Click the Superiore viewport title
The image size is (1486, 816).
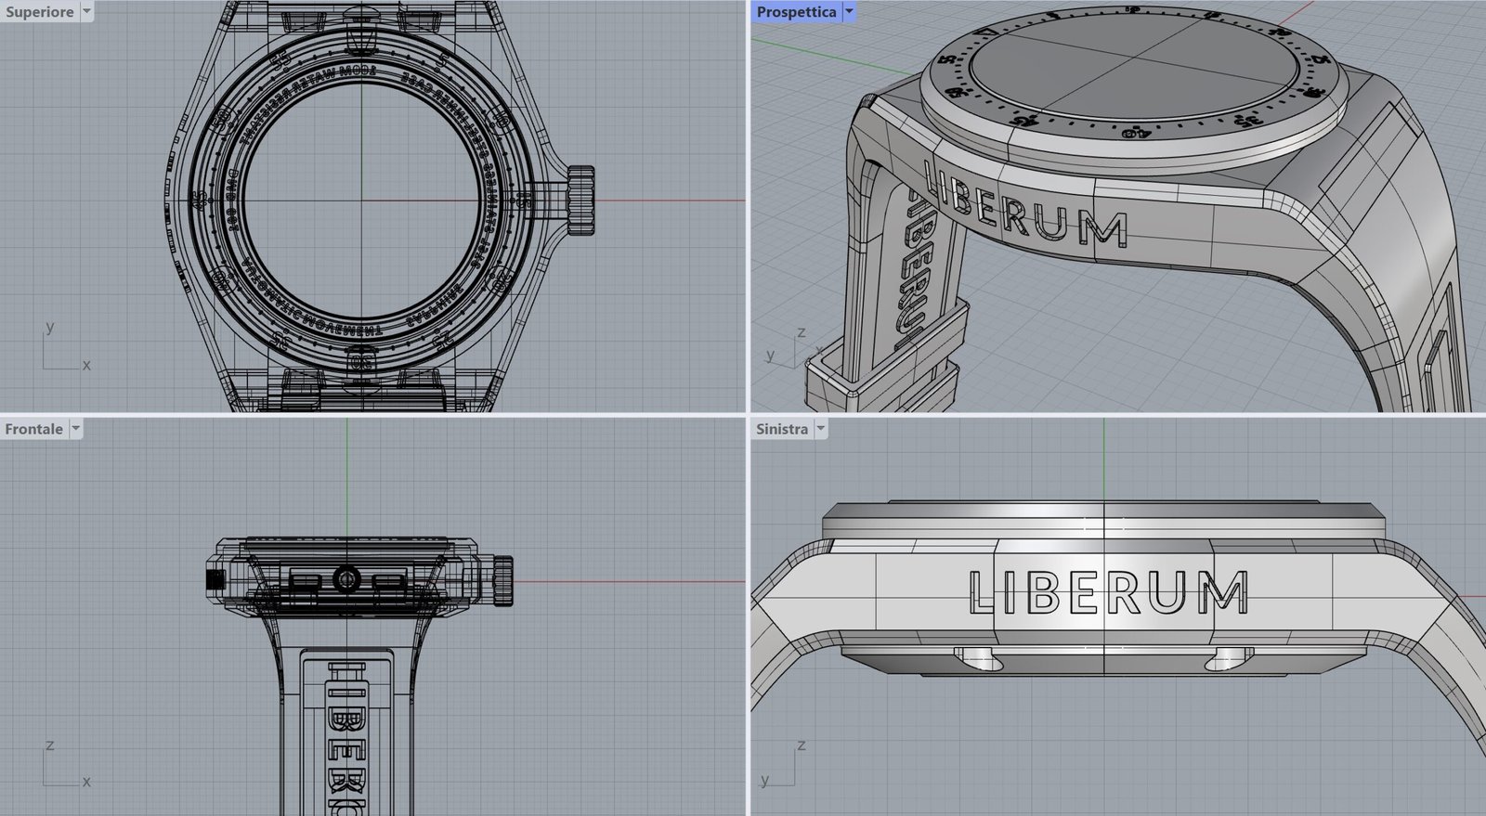[39, 12]
